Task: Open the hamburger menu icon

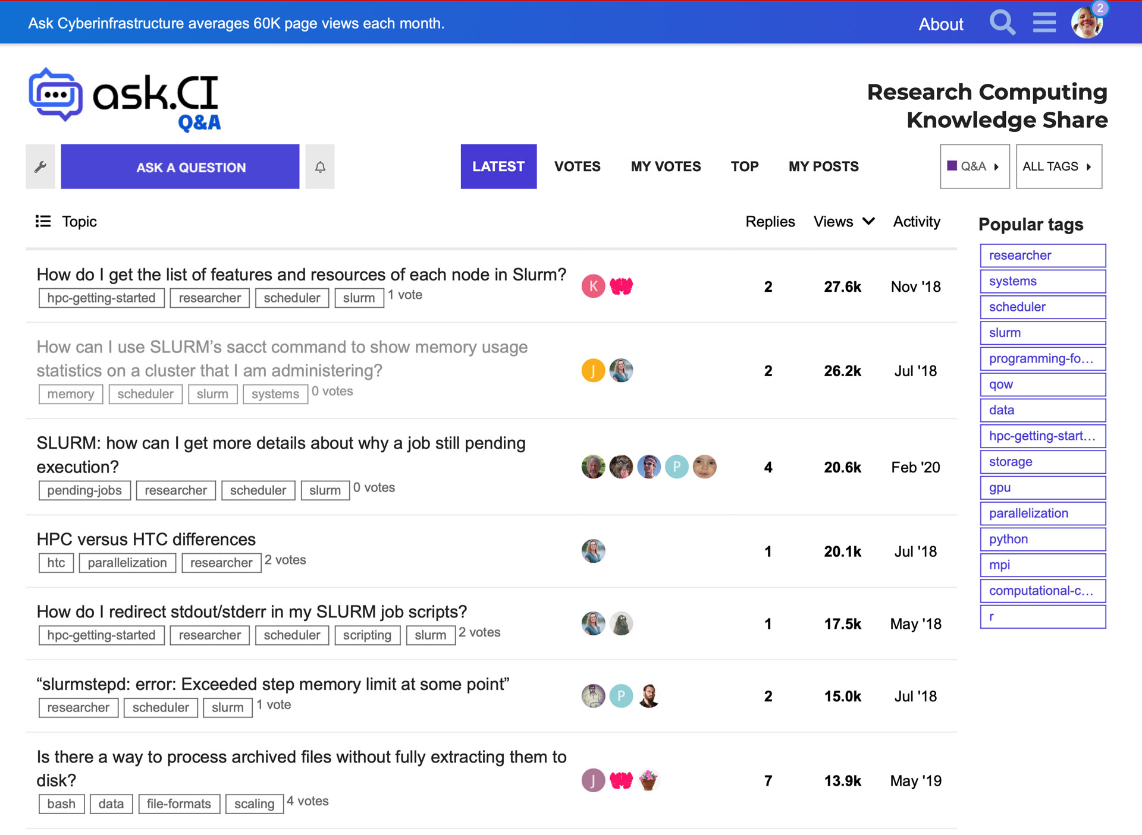Action: click(1044, 23)
